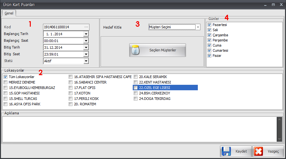Switch to the Genel tab
This screenshot has width=286, height=159.
click(9, 13)
